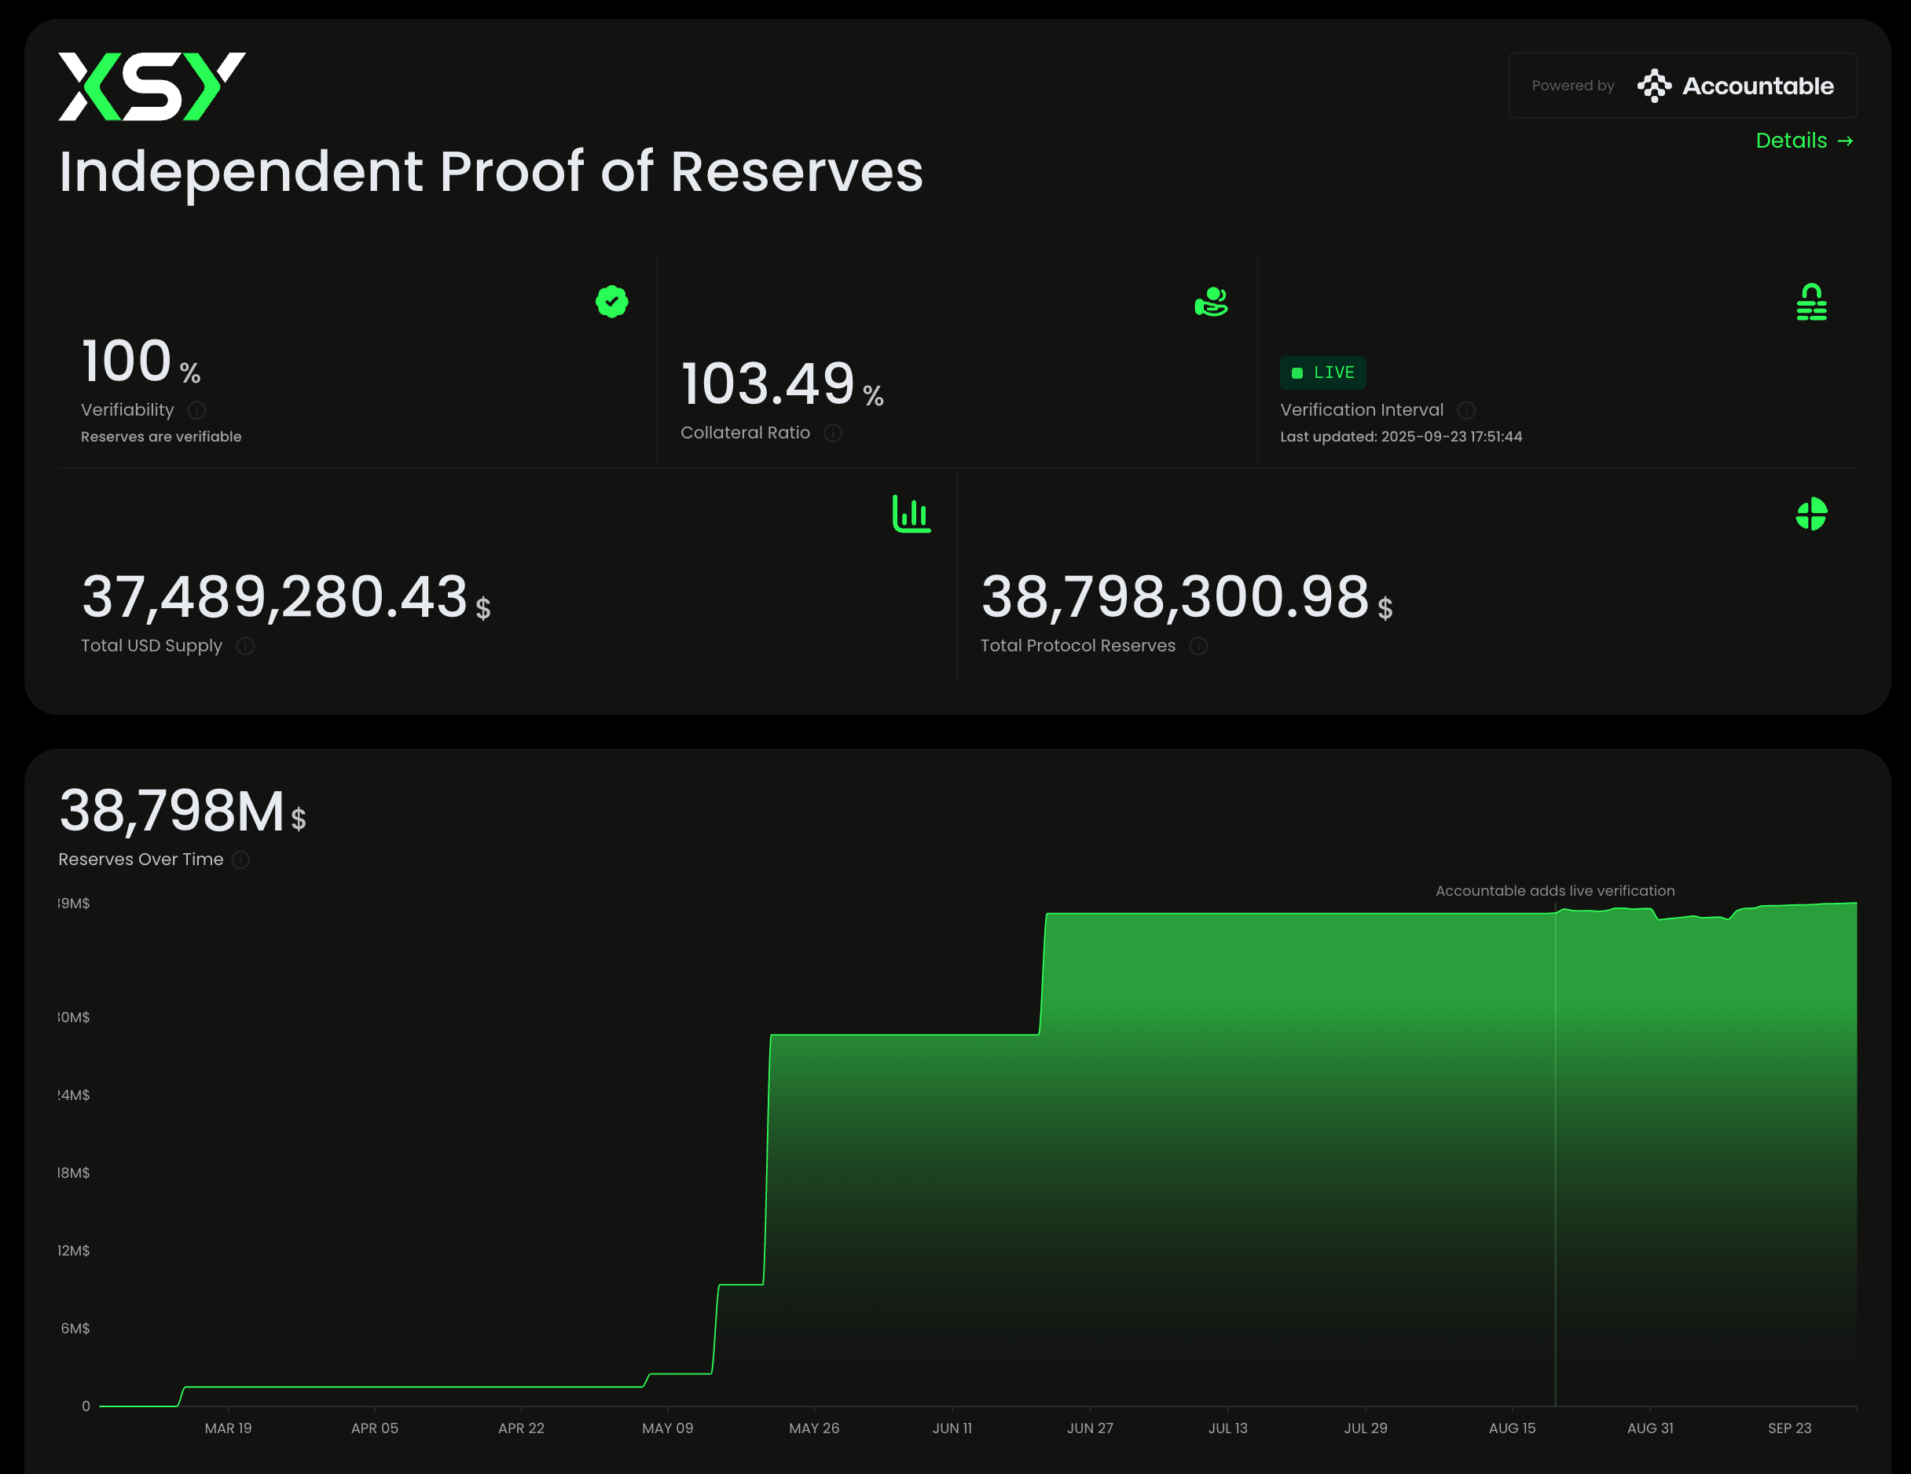The image size is (1911, 1474).
Task: Click the 38,798,300.98 reserves value
Action: (1174, 597)
